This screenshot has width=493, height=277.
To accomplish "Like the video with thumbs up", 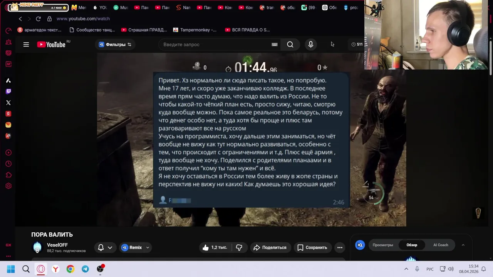I will point(215,247).
